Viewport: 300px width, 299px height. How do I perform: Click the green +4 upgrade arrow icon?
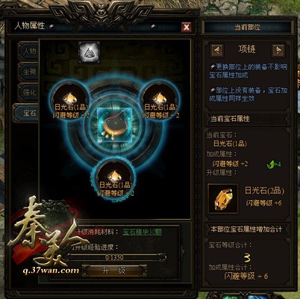[x=274, y=164]
